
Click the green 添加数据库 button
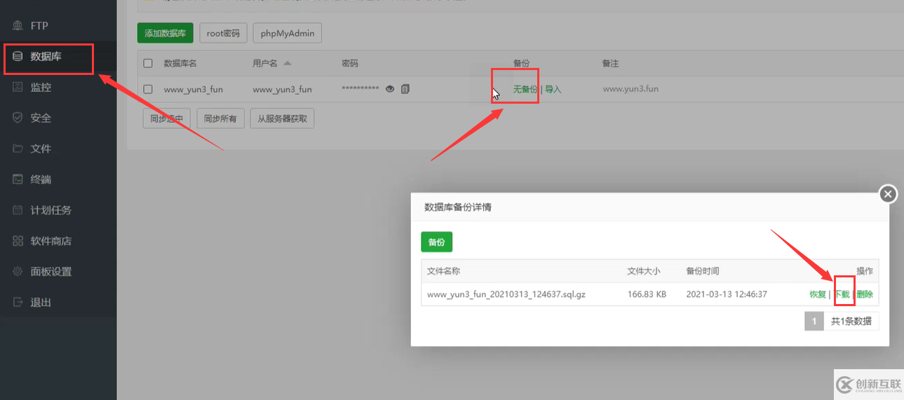click(x=165, y=33)
